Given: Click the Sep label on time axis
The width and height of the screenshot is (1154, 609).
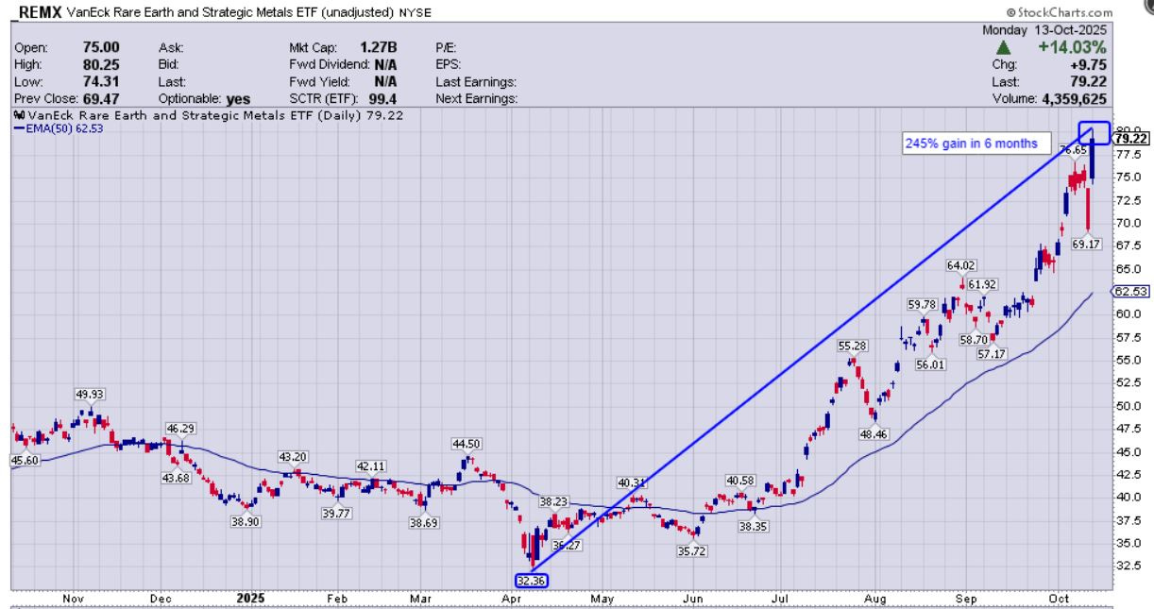Looking at the screenshot, I should (x=965, y=598).
